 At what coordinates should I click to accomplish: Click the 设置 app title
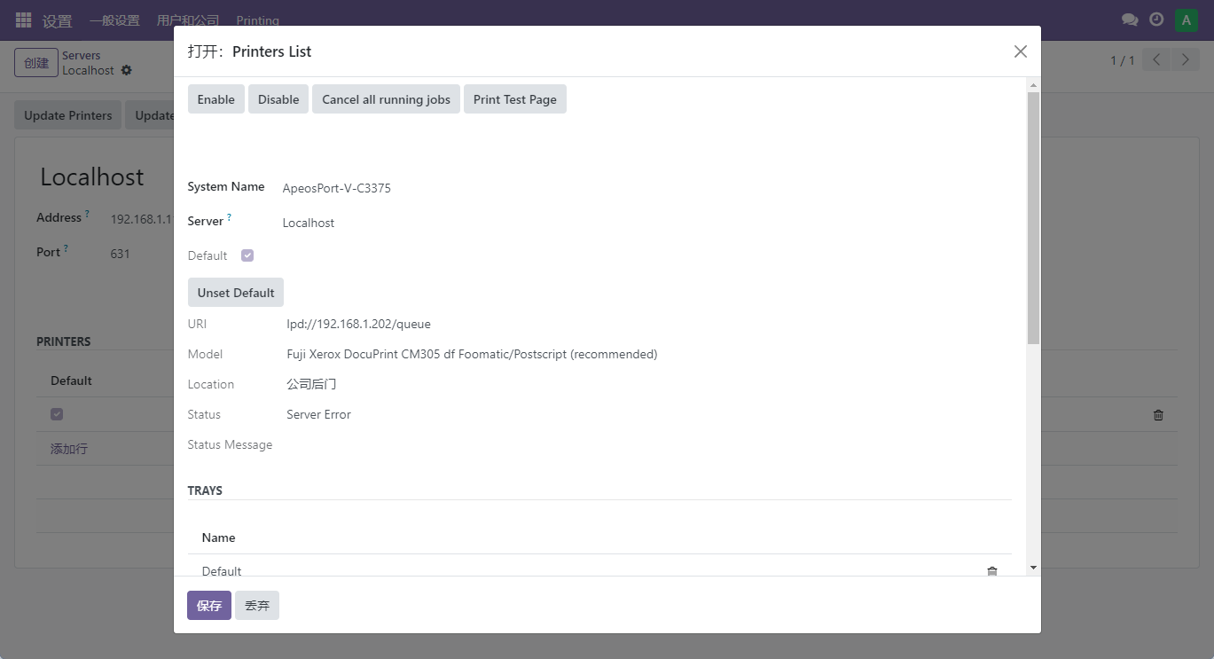pos(58,20)
